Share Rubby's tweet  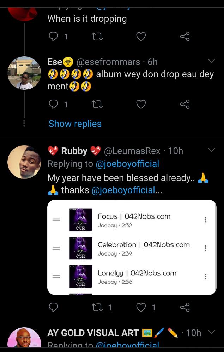coord(185,308)
